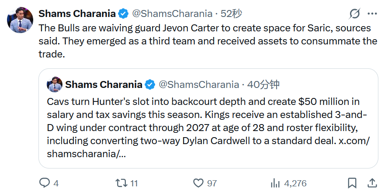Image resolution: width=388 pixels, height=192 pixels.
Task: Open the quoted tweet's 40分钟 timestamp
Action: click(x=263, y=84)
